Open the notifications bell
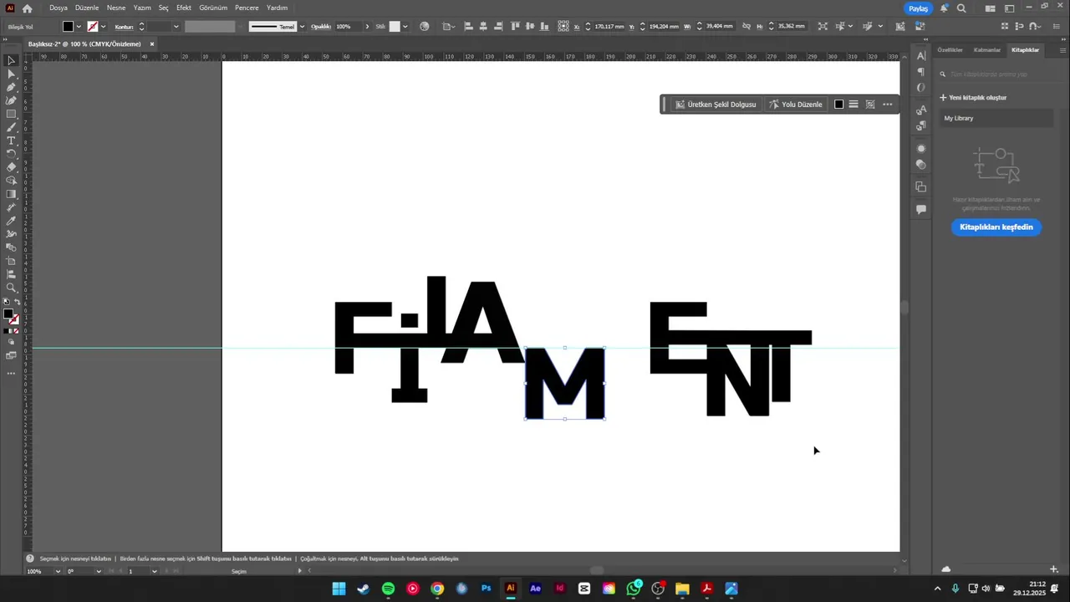Viewport: 1070px width, 602px height. tap(945, 8)
